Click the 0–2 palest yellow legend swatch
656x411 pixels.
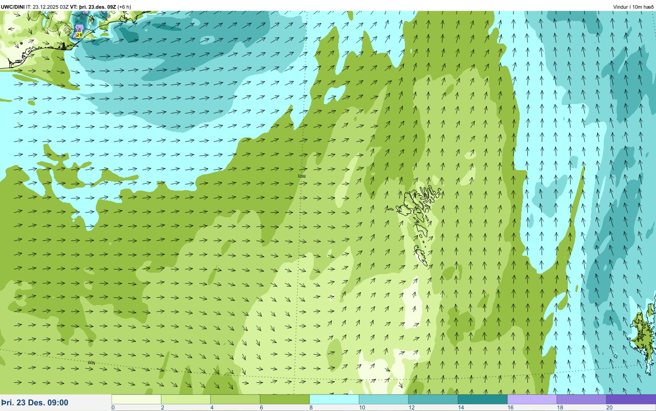[x=136, y=399]
